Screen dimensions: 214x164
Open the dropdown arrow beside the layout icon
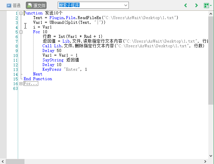pyautogui.click(x=211, y=5)
